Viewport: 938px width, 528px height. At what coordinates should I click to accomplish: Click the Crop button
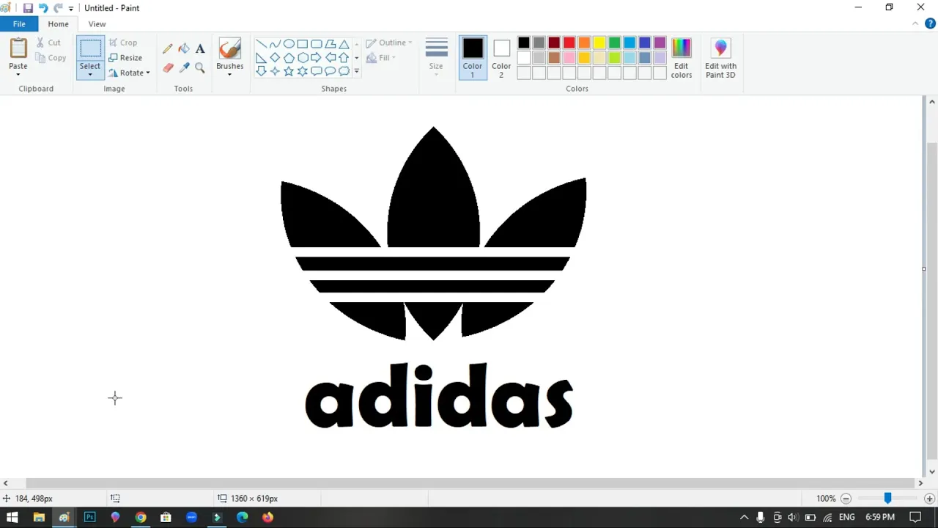tap(123, 43)
